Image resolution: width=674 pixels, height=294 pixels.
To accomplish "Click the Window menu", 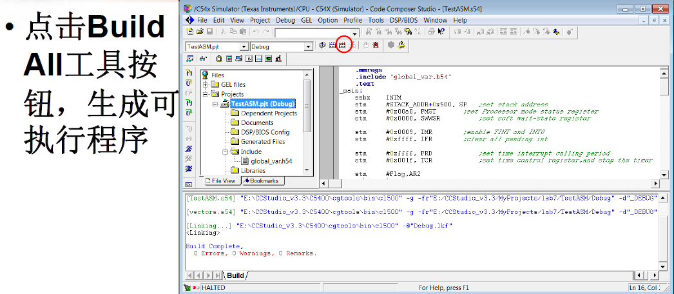I will click(x=436, y=20).
